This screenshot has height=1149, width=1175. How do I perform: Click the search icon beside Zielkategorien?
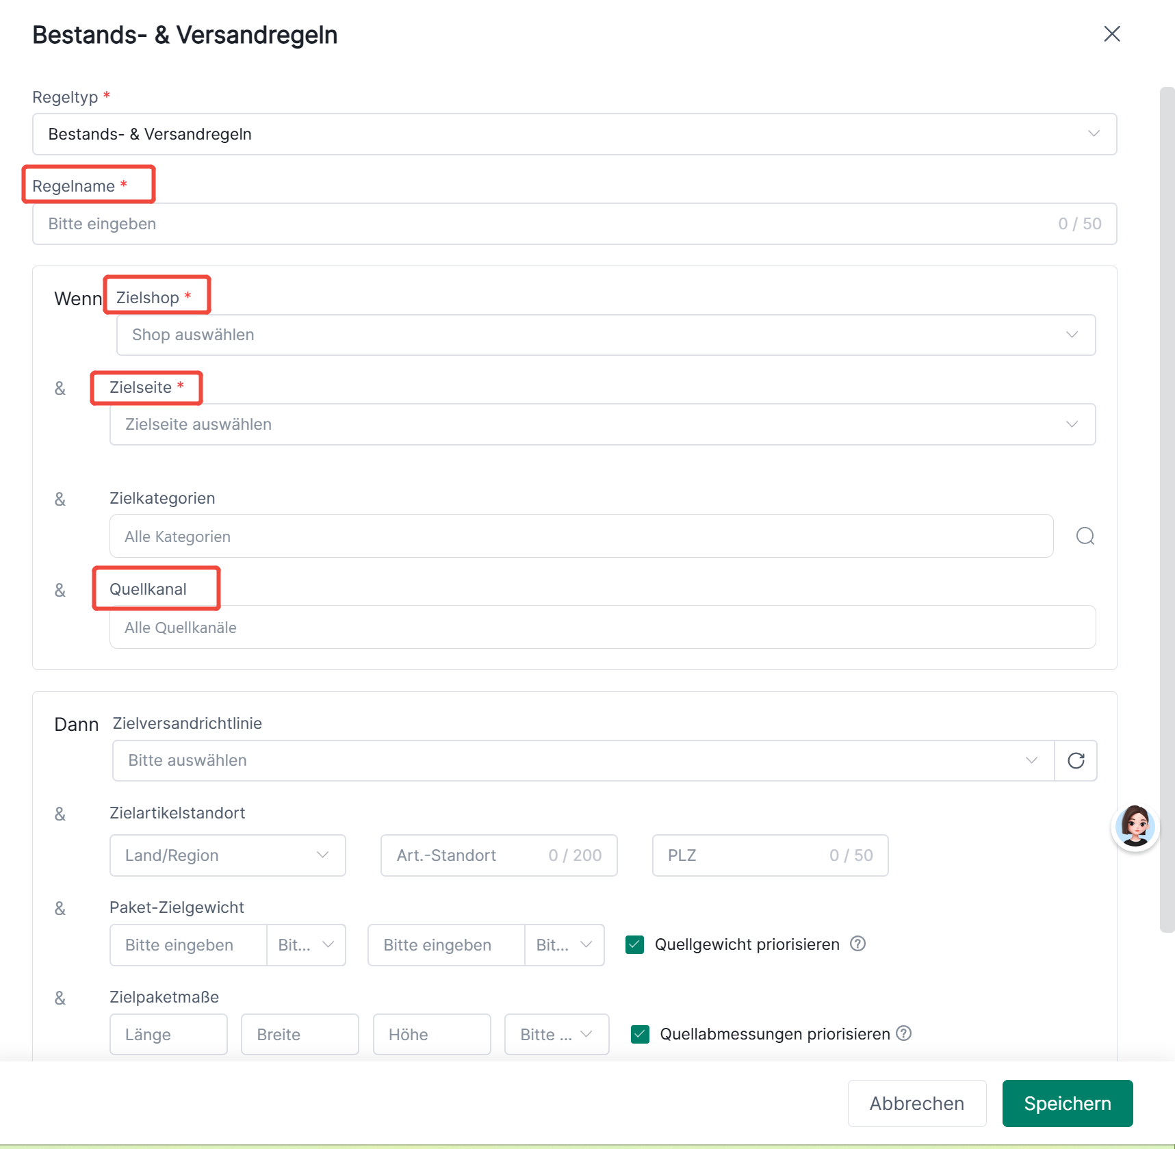pyautogui.click(x=1085, y=536)
